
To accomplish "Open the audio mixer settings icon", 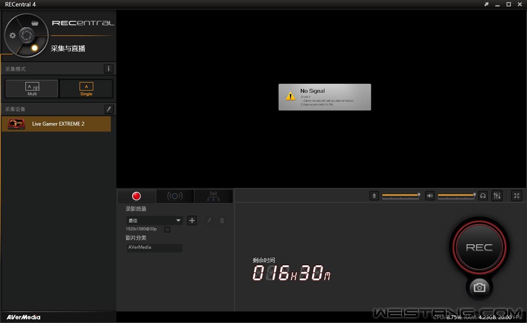I will point(497,196).
